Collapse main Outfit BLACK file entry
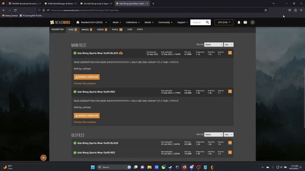Viewport: 305px width, 171px height. [230, 53]
